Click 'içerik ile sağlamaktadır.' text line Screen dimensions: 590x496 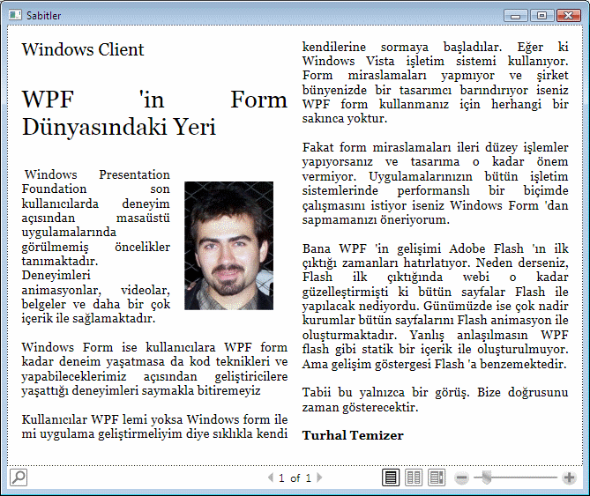(88, 319)
